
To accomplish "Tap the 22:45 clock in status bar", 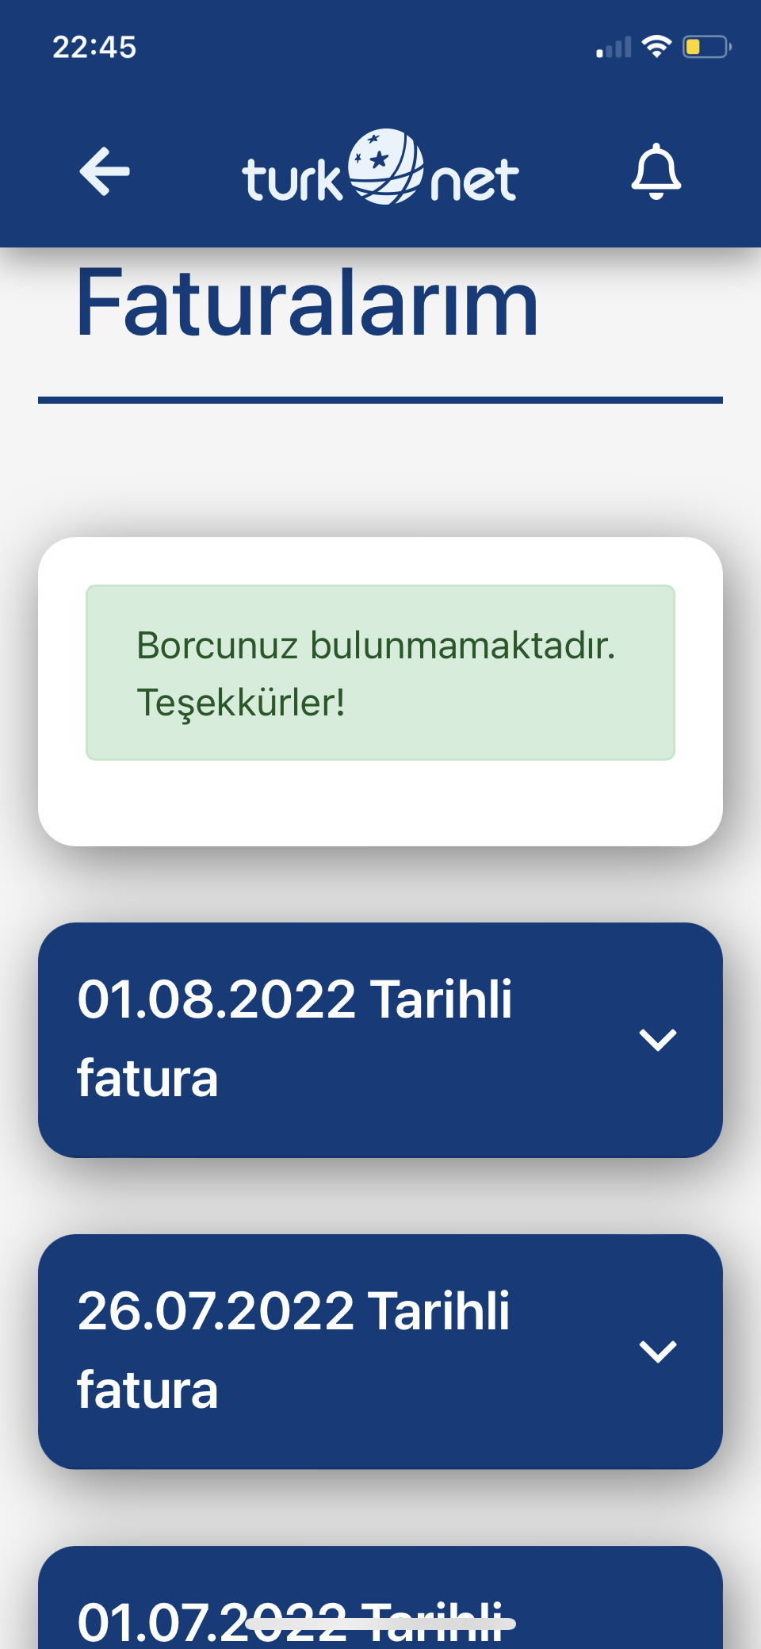I will pyautogui.click(x=94, y=47).
